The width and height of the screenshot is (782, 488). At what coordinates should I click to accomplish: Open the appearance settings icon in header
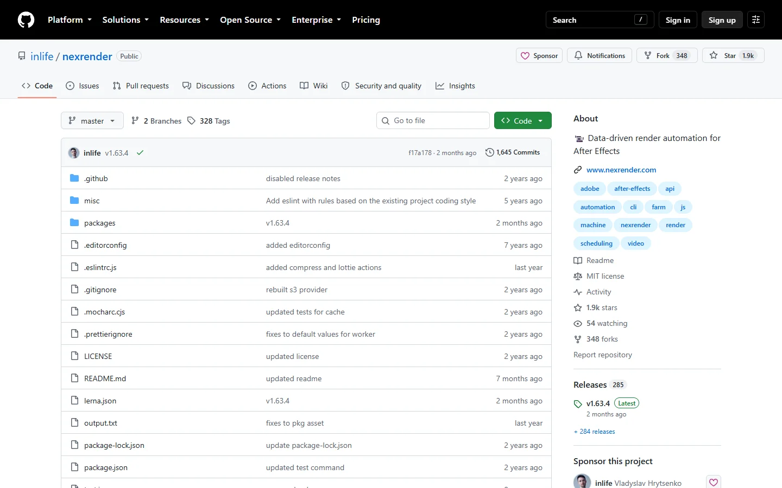756,20
